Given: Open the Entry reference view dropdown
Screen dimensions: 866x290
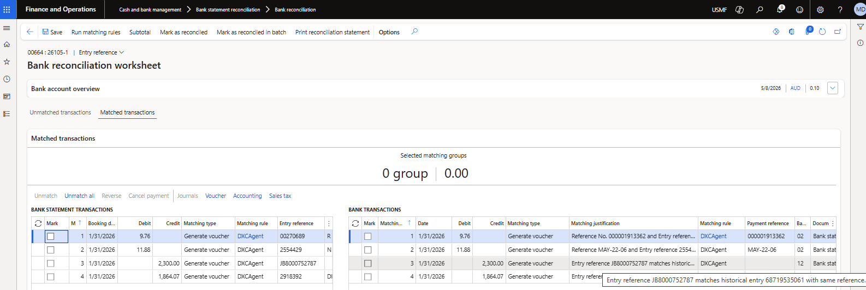Looking at the screenshot, I should point(102,52).
